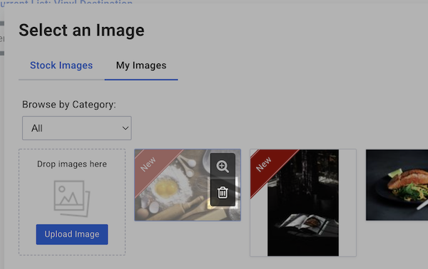
Task: Open the Current List: Vinyl Destination link
Action: pyautogui.click(x=66, y=3)
